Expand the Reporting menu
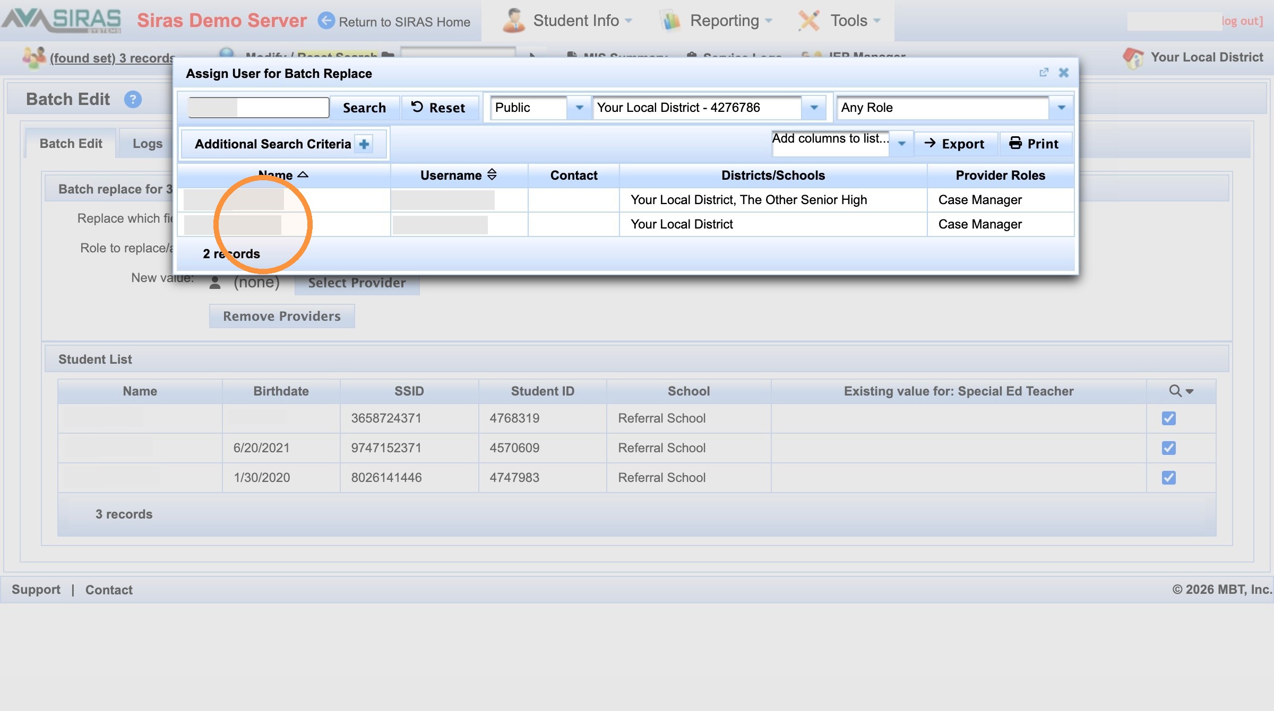 (768, 21)
